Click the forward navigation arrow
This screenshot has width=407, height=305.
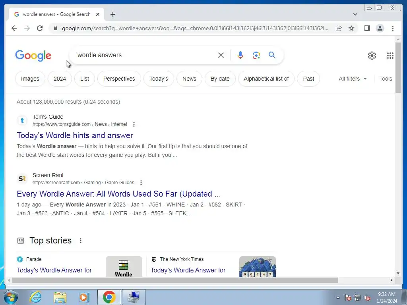[27, 28]
